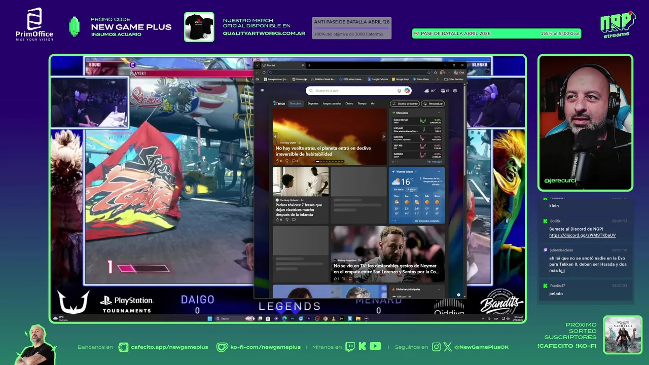Click 'Buscar en la web' search box
The width and height of the screenshot is (649, 365).
(x=358, y=90)
